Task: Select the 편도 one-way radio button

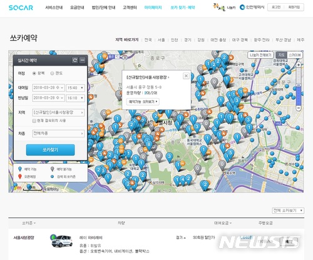Action: (x=52, y=73)
